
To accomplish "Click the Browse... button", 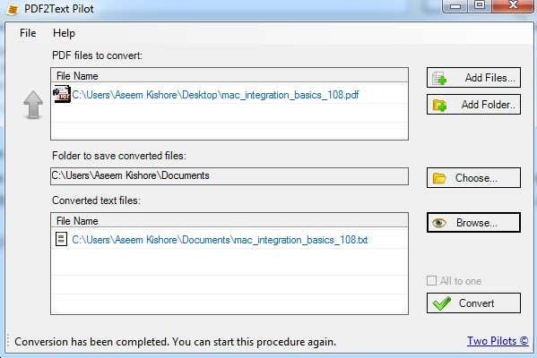I will pyautogui.click(x=473, y=223).
